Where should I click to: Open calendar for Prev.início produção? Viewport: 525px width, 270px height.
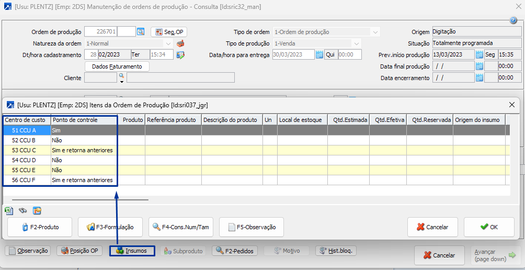pos(479,54)
